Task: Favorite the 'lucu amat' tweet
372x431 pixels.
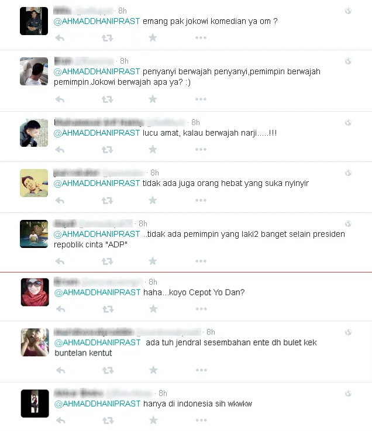Action: click(153, 150)
